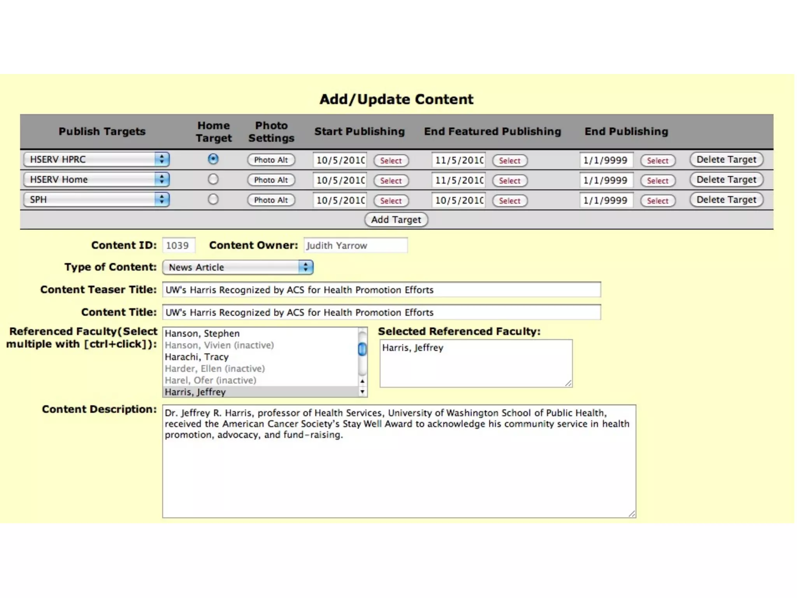Click the Content Title input field
The width and height of the screenshot is (797, 598).
tap(381, 312)
